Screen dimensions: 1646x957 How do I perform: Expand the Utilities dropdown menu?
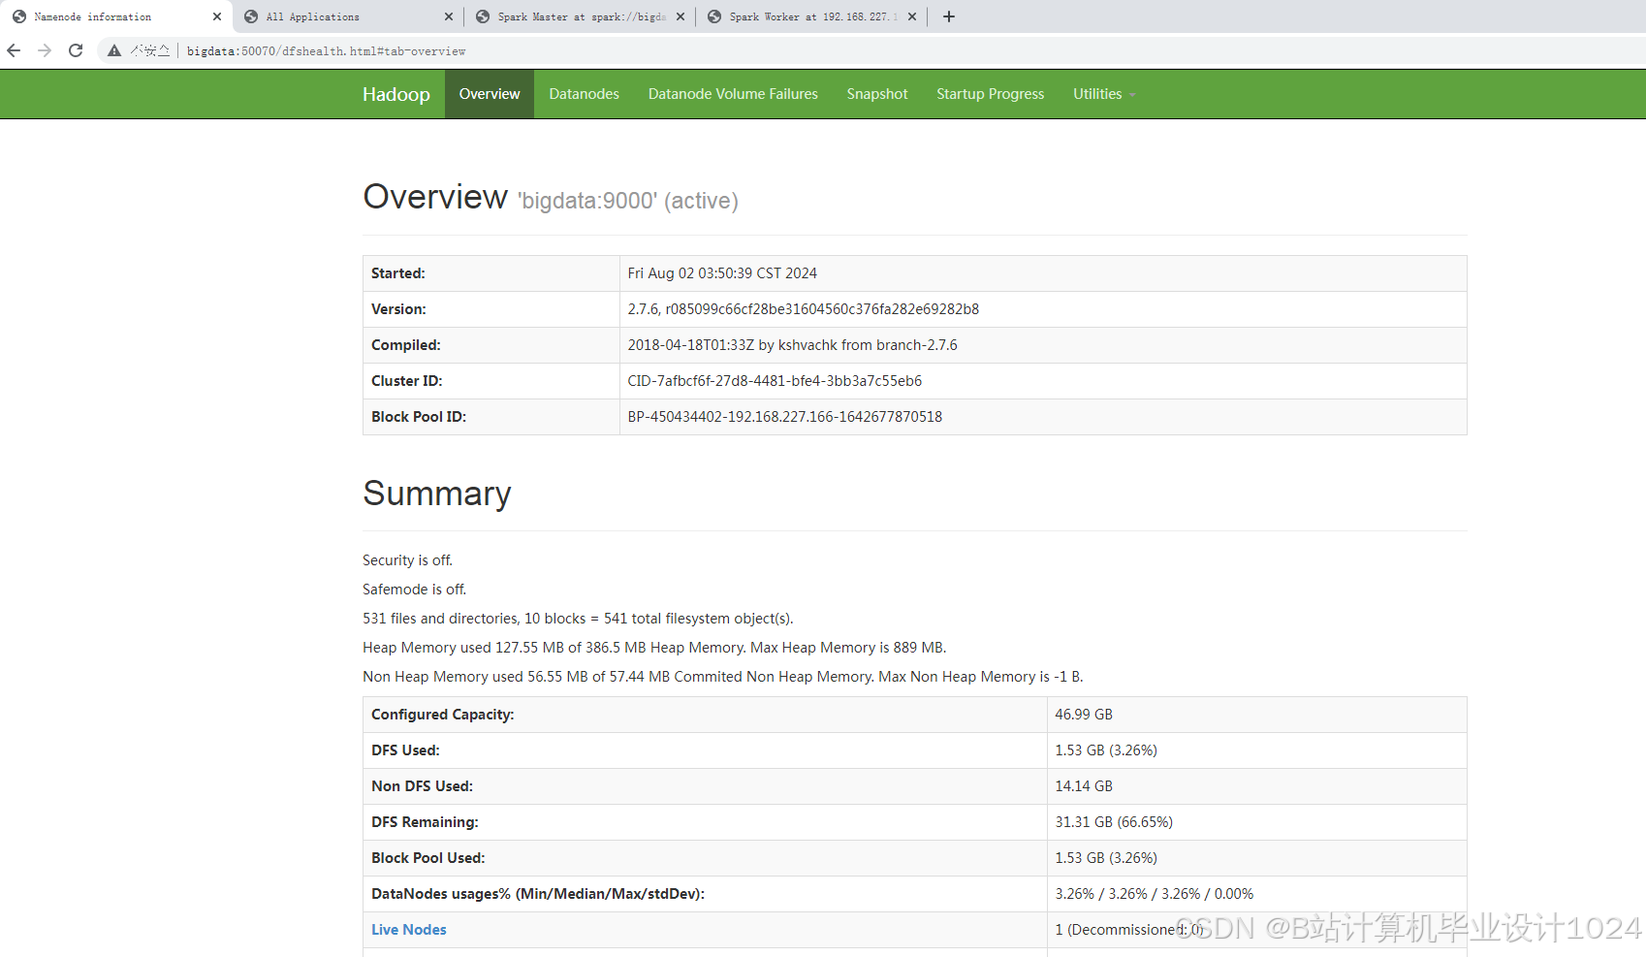pyautogui.click(x=1104, y=94)
